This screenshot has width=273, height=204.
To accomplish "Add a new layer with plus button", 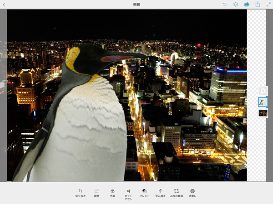I will click(263, 91).
